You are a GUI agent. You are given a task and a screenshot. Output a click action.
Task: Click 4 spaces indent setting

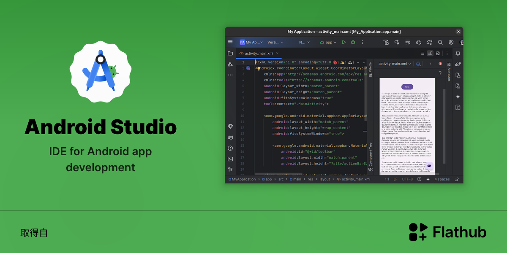point(442,179)
